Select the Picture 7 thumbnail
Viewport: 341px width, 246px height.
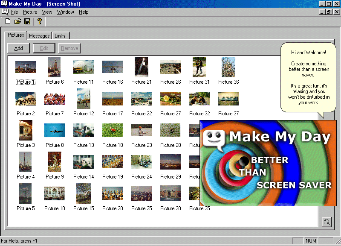point(55,99)
